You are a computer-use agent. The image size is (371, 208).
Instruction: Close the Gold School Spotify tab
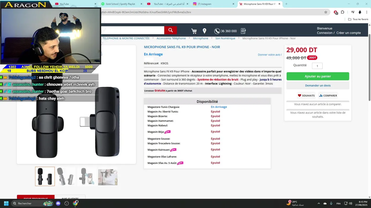[x=142, y=4]
